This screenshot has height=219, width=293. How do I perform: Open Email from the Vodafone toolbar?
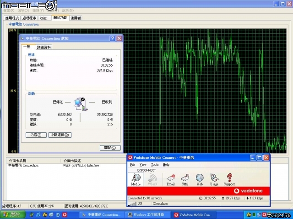171,180
